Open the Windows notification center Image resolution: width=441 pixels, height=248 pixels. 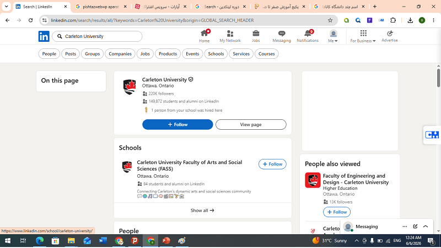[431, 241]
